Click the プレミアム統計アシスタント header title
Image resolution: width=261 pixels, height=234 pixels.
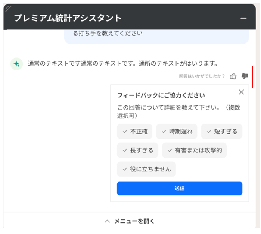(x=68, y=18)
